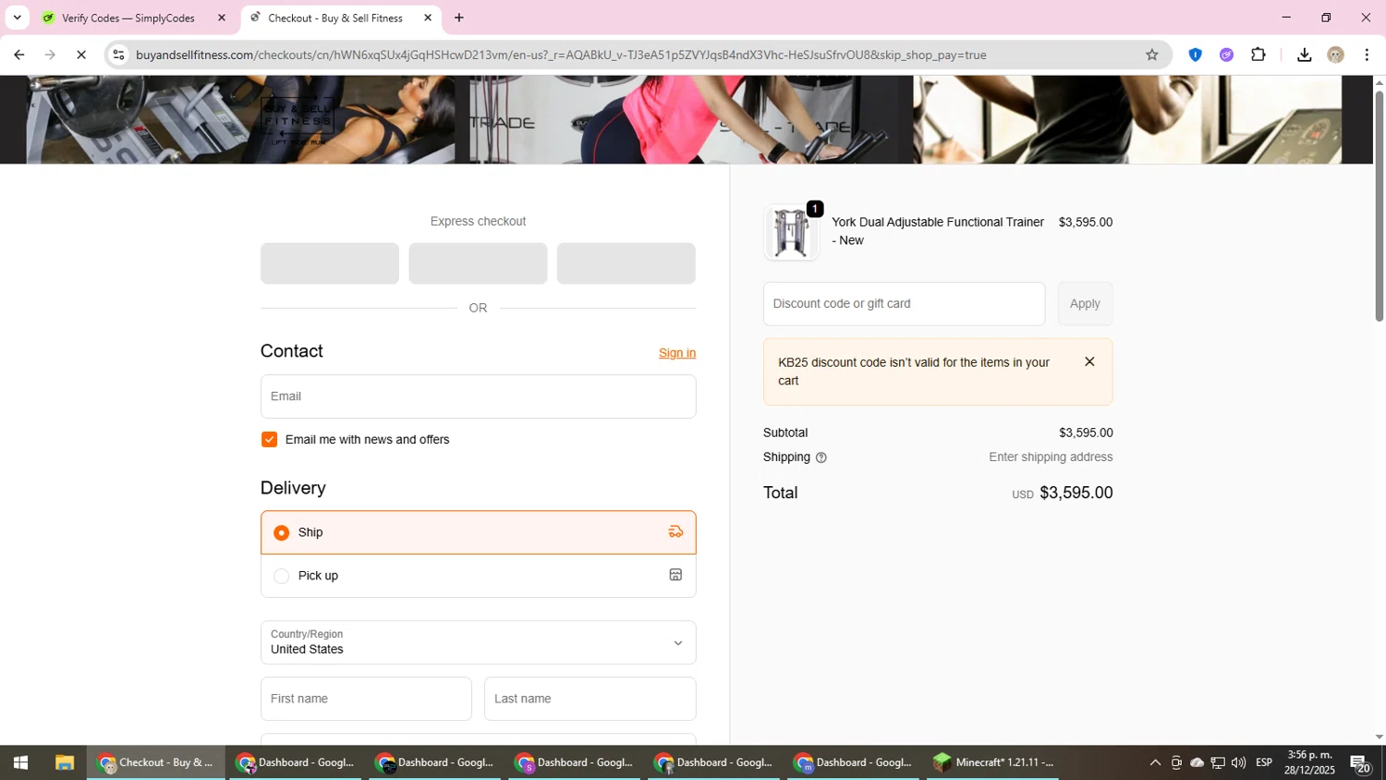
Task: Click the store icon in Pick up row
Action: coord(675,575)
